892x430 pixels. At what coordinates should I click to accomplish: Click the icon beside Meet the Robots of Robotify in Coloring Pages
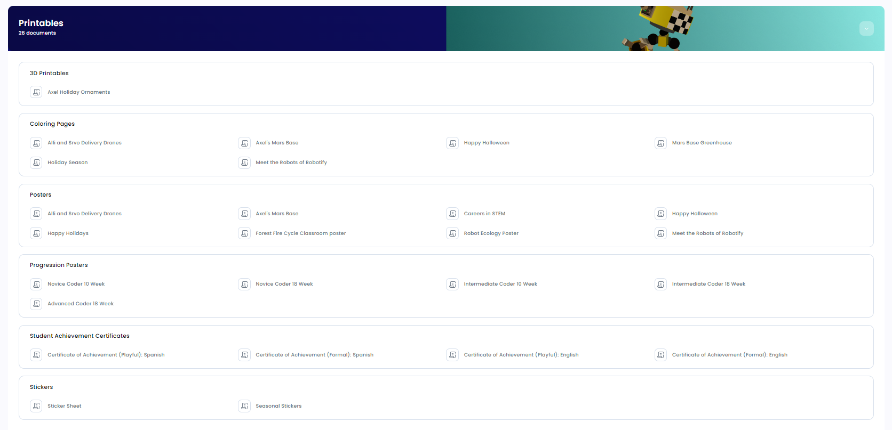tap(244, 163)
